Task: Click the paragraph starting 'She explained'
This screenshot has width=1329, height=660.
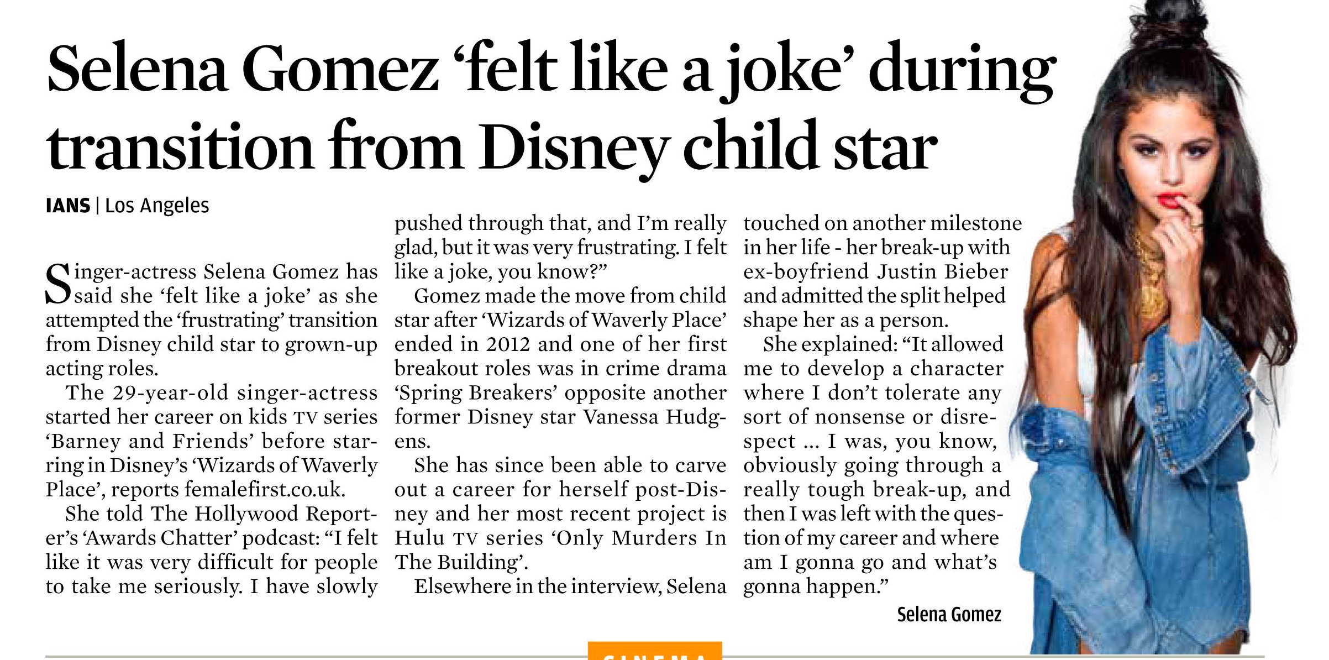Action: click(878, 465)
